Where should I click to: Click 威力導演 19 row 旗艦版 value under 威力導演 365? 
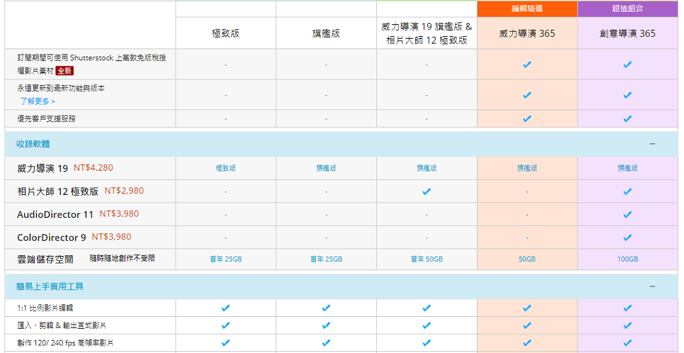(x=527, y=169)
